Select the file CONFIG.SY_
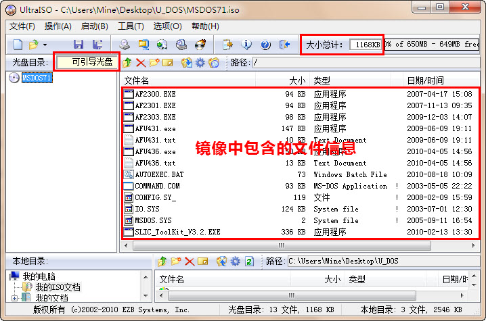486x321 pixels. pos(155,197)
